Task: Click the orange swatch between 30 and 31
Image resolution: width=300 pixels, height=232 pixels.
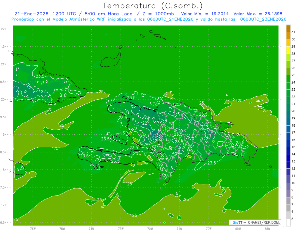Action: coord(288,36)
